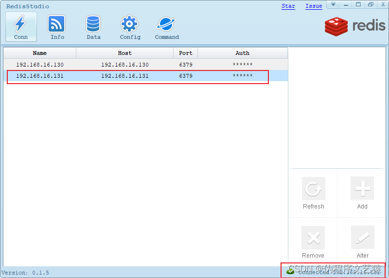389x278 pixels.
Task: Click the connected status icon in status bar
Action: 290,272
